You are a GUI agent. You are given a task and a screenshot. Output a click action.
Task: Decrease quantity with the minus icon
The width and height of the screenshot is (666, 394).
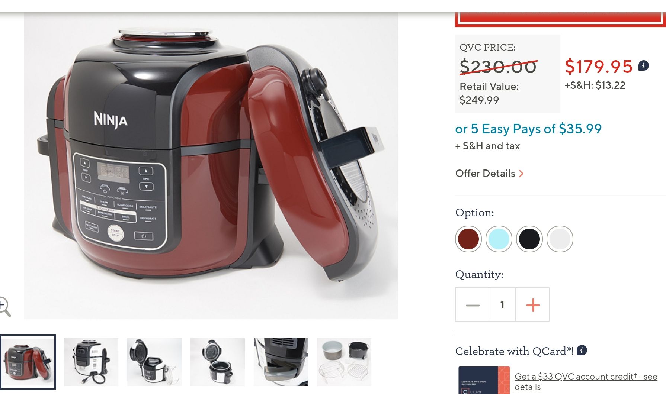(x=473, y=305)
